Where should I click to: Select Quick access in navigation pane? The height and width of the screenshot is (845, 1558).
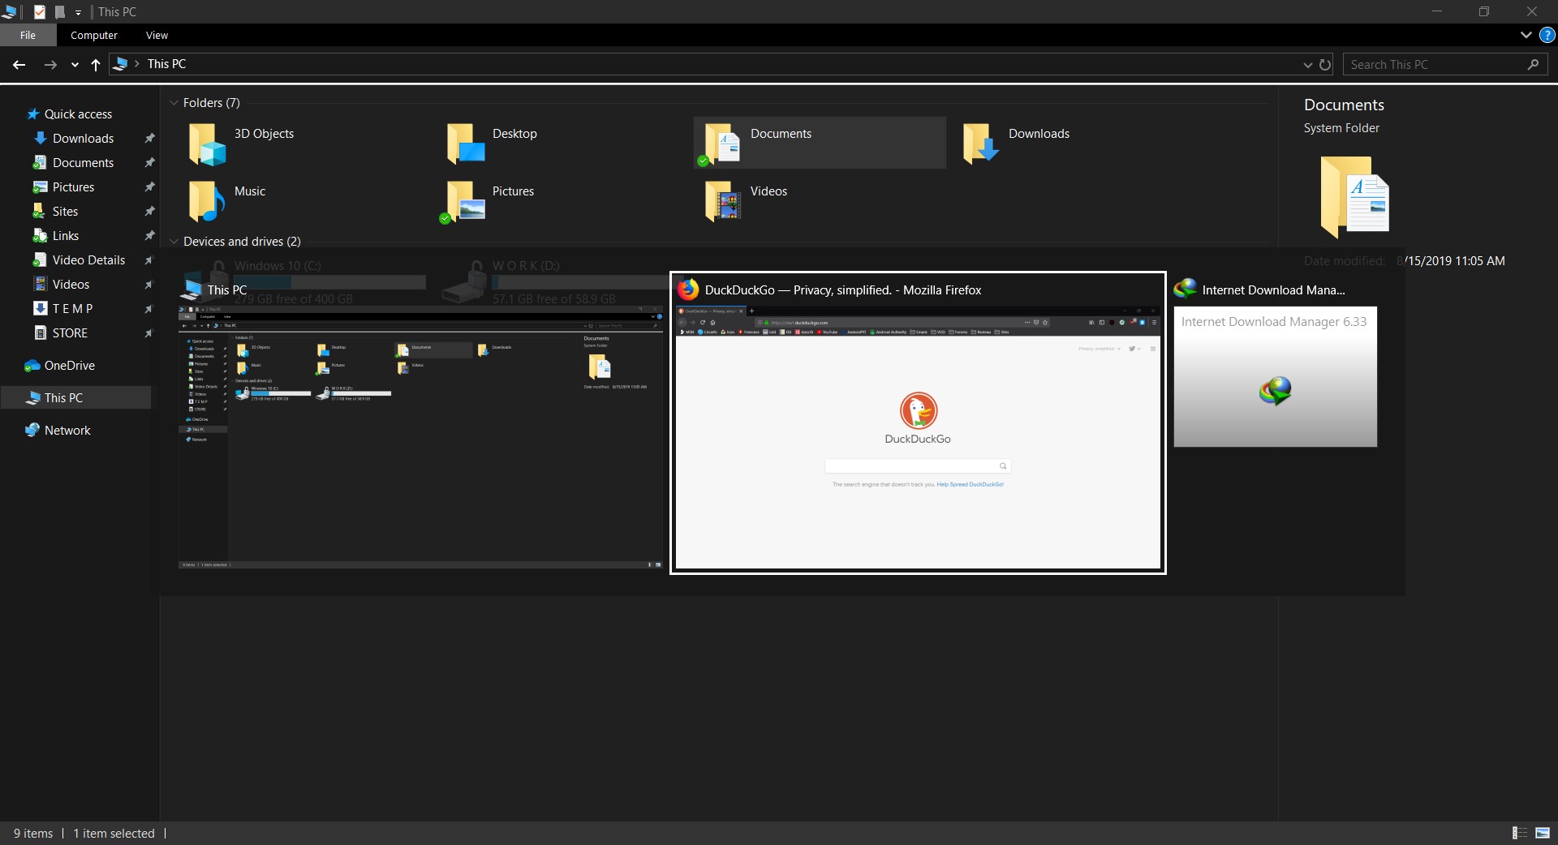click(x=78, y=114)
